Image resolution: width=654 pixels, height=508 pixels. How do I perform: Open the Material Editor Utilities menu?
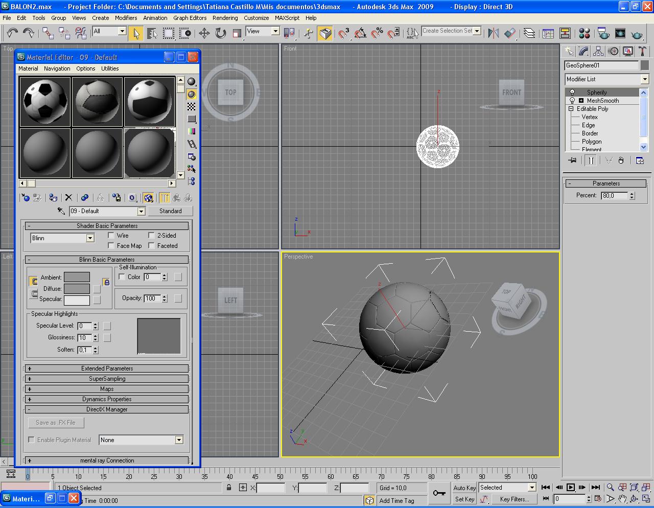pos(110,68)
